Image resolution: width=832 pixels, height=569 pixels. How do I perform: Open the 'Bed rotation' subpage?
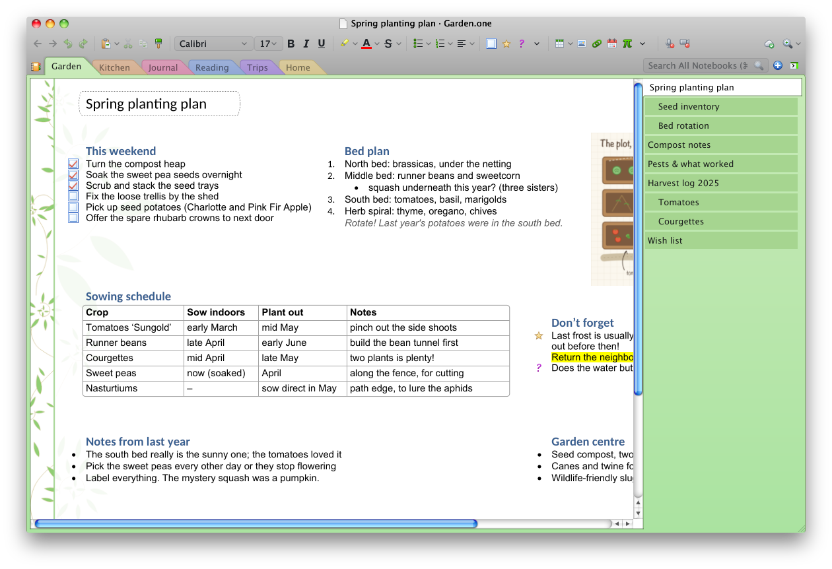tap(721, 125)
